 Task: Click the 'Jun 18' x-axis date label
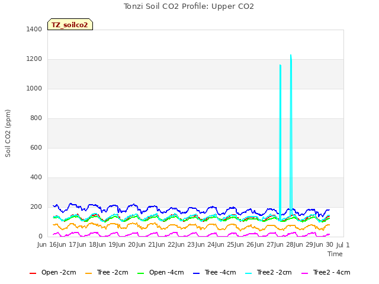pyautogui.click(x=87, y=245)
